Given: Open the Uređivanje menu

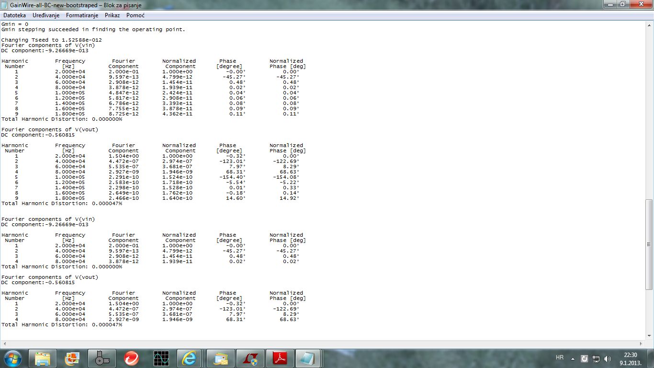Looking at the screenshot, I should pos(46,15).
